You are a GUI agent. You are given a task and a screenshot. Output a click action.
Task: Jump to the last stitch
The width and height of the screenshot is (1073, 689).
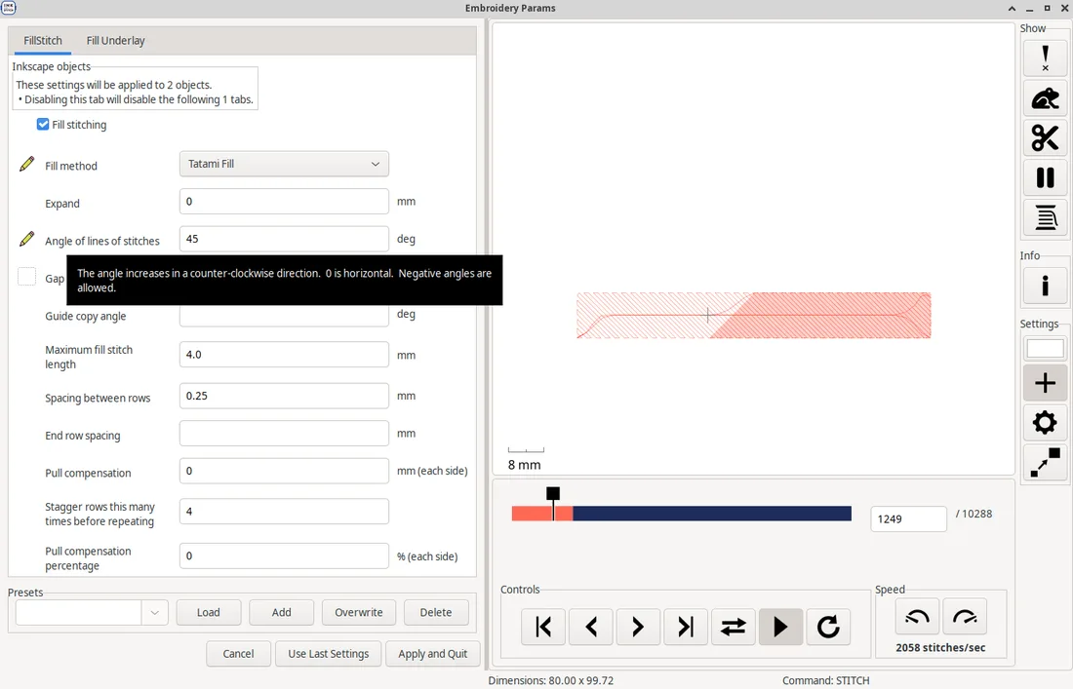click(686, 627)
